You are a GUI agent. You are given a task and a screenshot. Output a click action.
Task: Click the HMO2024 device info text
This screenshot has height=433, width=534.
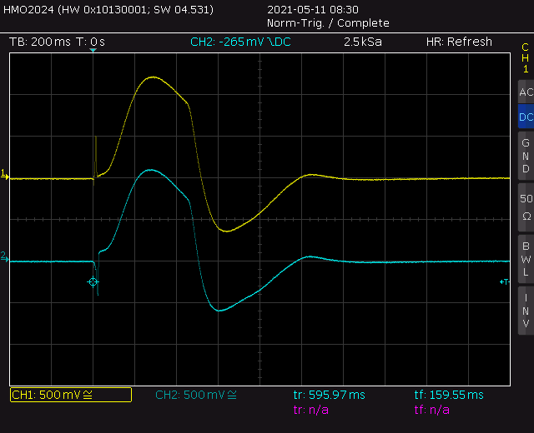tap(108, 9)
